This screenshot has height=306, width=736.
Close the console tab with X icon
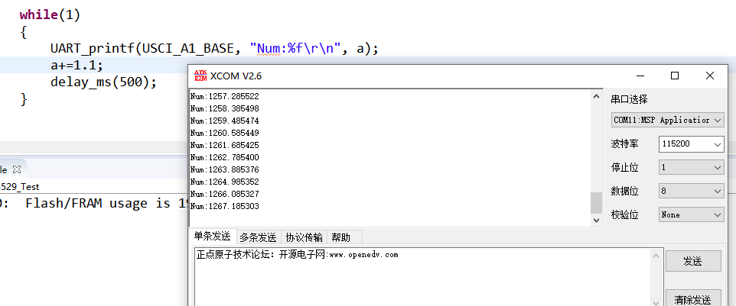click(17, 169)
